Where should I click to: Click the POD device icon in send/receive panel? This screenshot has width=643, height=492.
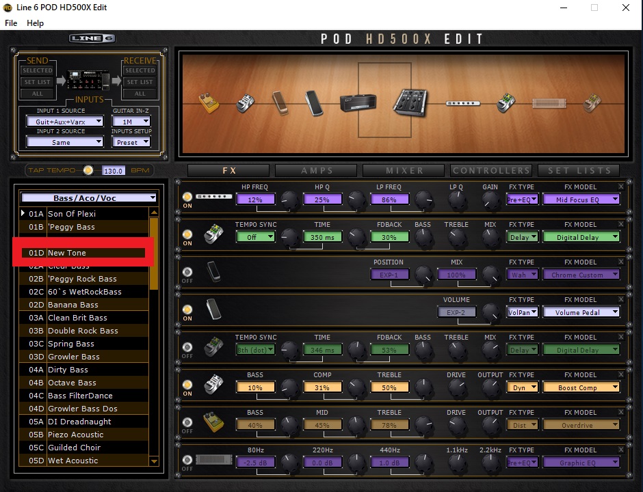[88, 81]
